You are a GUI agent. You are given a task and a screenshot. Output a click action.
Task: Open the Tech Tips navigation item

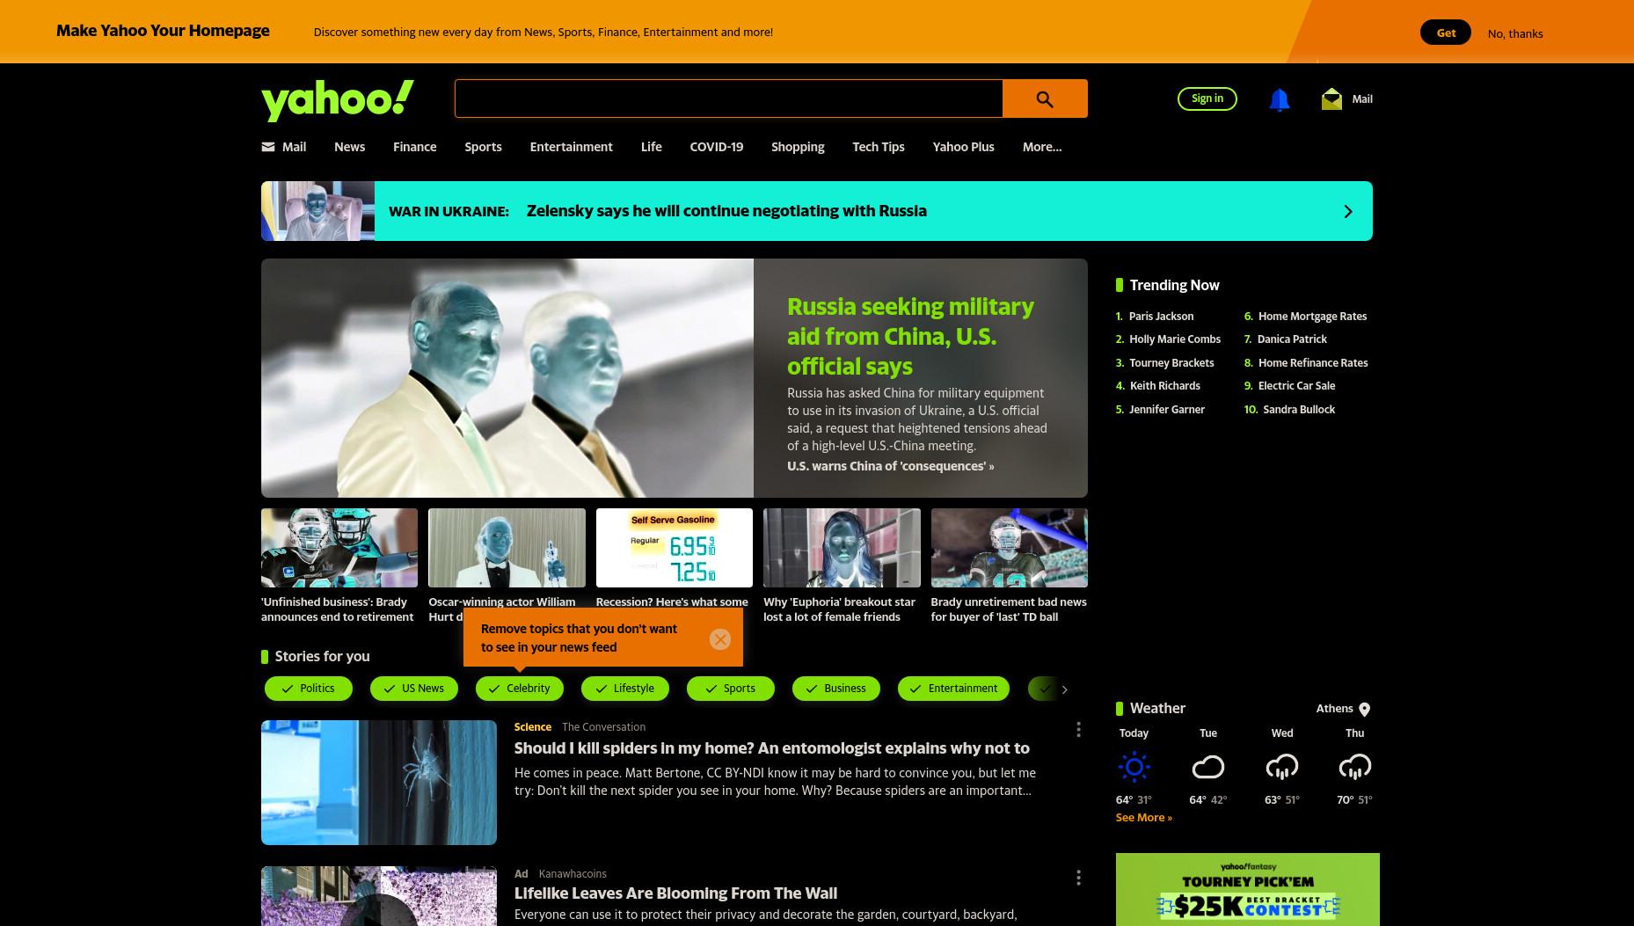coord(878,147)
